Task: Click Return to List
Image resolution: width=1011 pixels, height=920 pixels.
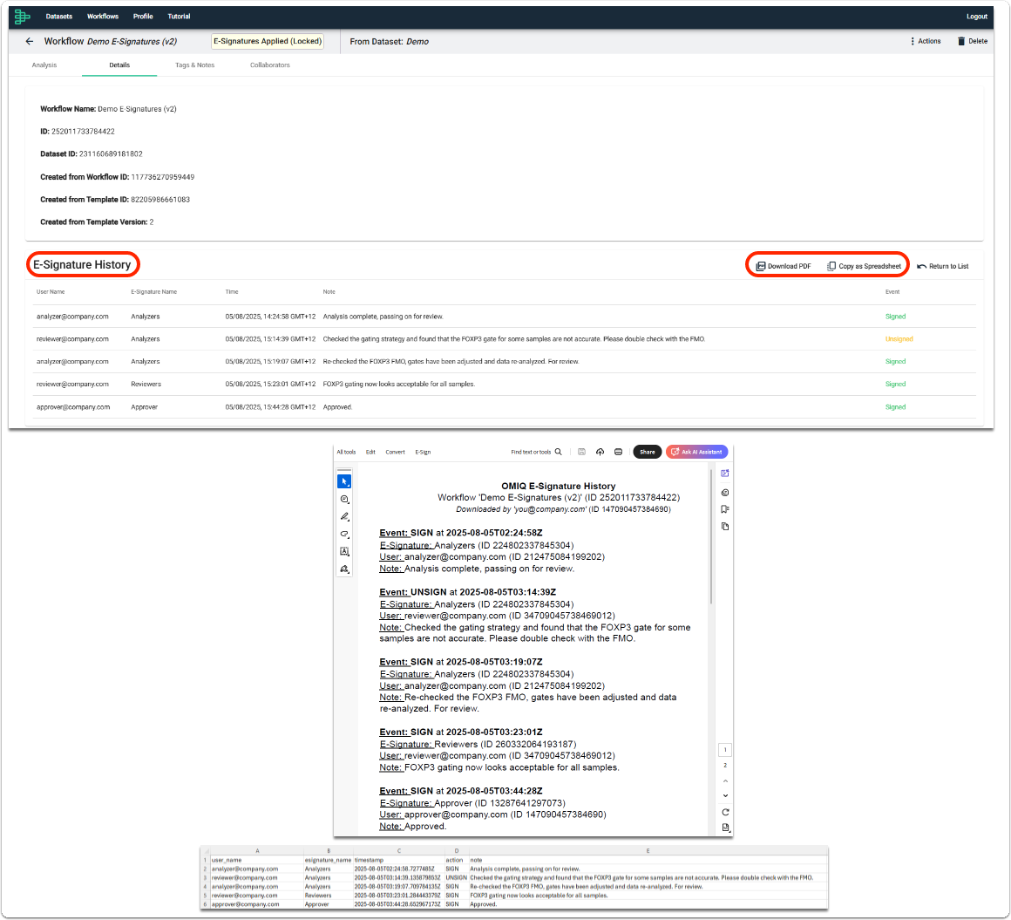Action: [x=943, y=267]
